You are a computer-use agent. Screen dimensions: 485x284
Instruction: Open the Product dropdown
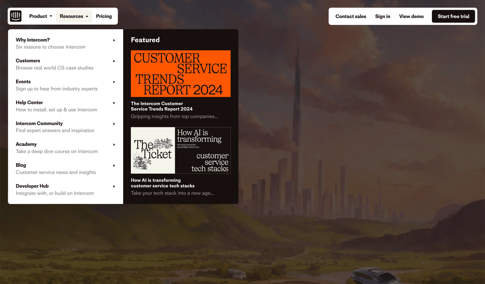pyautogui.click(x=40, y=16)
